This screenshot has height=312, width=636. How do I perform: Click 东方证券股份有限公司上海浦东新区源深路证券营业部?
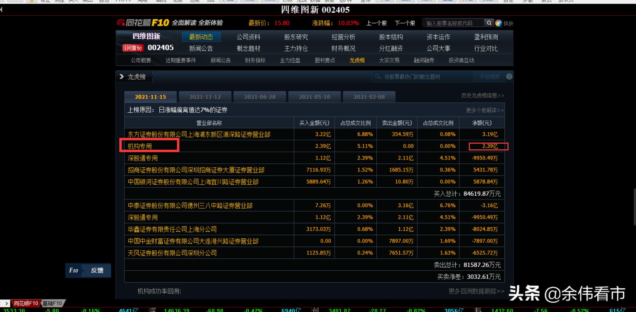(x=199, y=134)
